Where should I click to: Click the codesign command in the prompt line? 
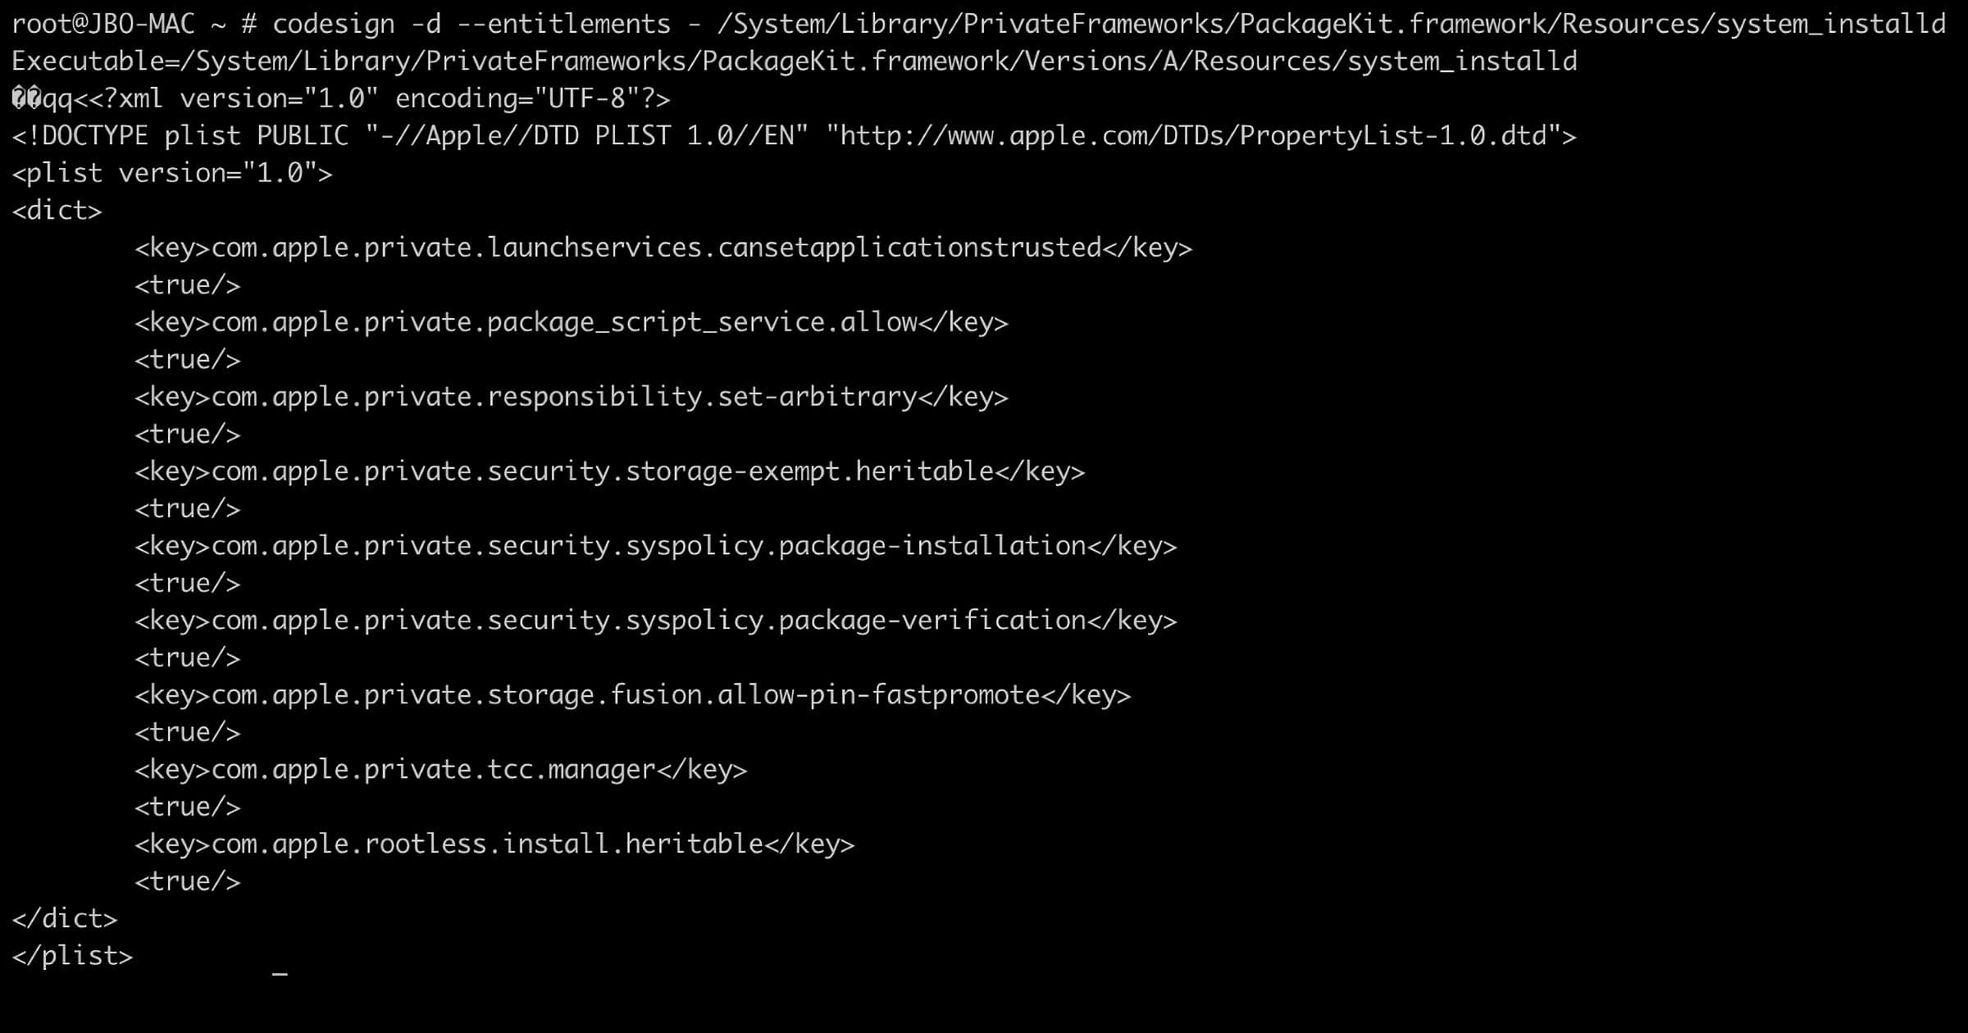333,25
